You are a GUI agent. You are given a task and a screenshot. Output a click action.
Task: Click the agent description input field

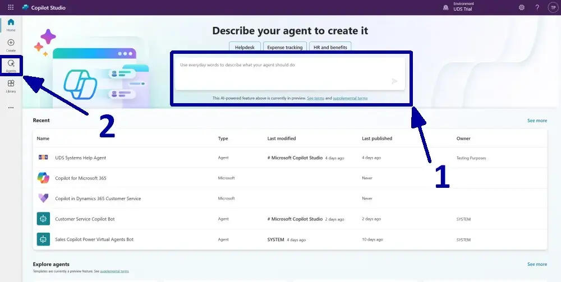tap(290, 73)
